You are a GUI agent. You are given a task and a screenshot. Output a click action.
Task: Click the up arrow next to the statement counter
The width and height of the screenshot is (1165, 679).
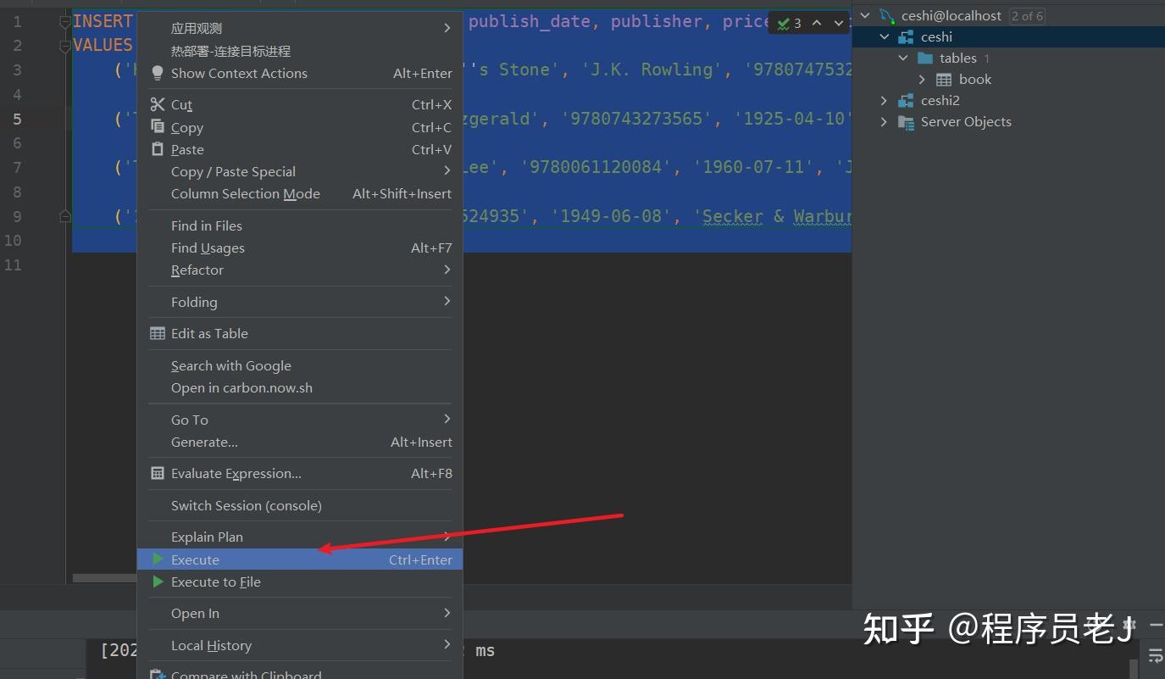pos(816,23)
